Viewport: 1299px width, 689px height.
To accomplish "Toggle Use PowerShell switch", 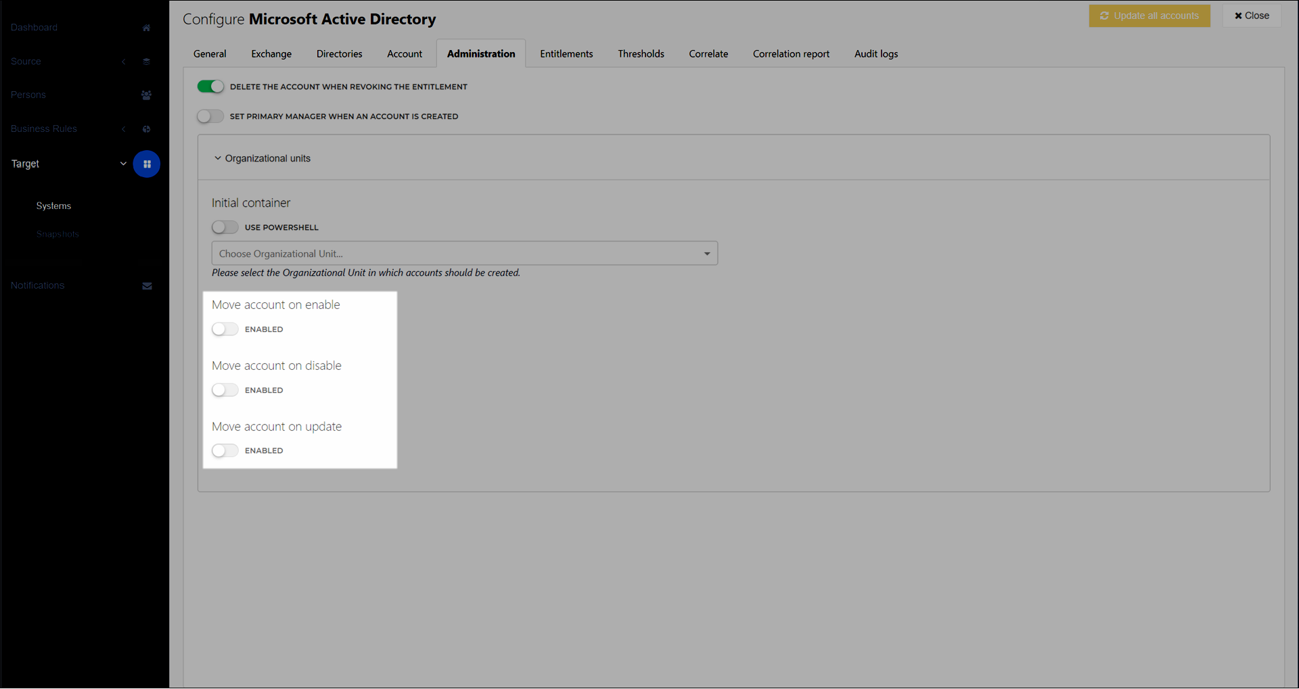I will 225,227.
